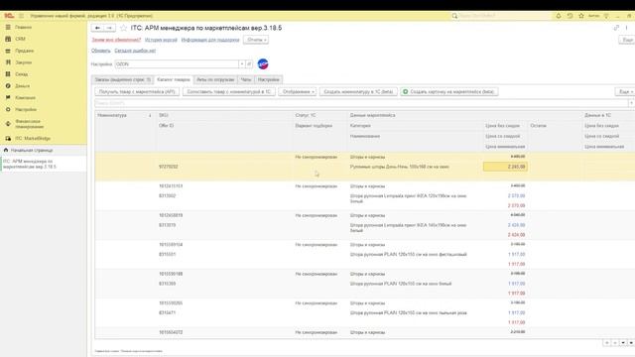Expand the Отображение dropdown

coord(298,92)
